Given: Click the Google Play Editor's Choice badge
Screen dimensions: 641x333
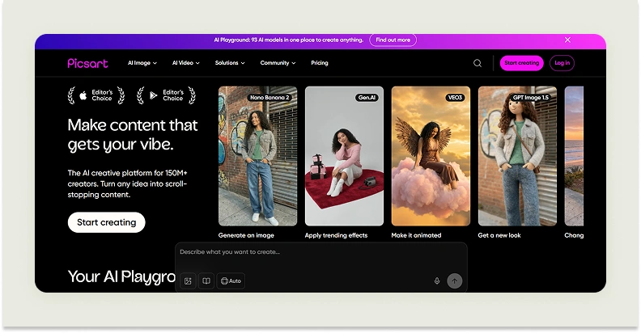Looking at the screenshot, I should tap(166, 95).
